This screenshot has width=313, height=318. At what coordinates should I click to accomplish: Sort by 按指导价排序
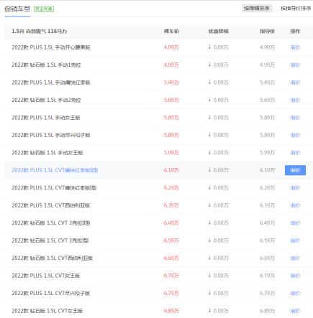[x=296, y=9]
